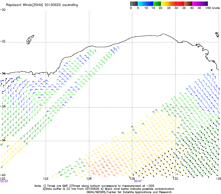Viewport: 221px width, 194px height.
Task: Click the green 15-20 knots legend swatch
Action: (157, 4)
